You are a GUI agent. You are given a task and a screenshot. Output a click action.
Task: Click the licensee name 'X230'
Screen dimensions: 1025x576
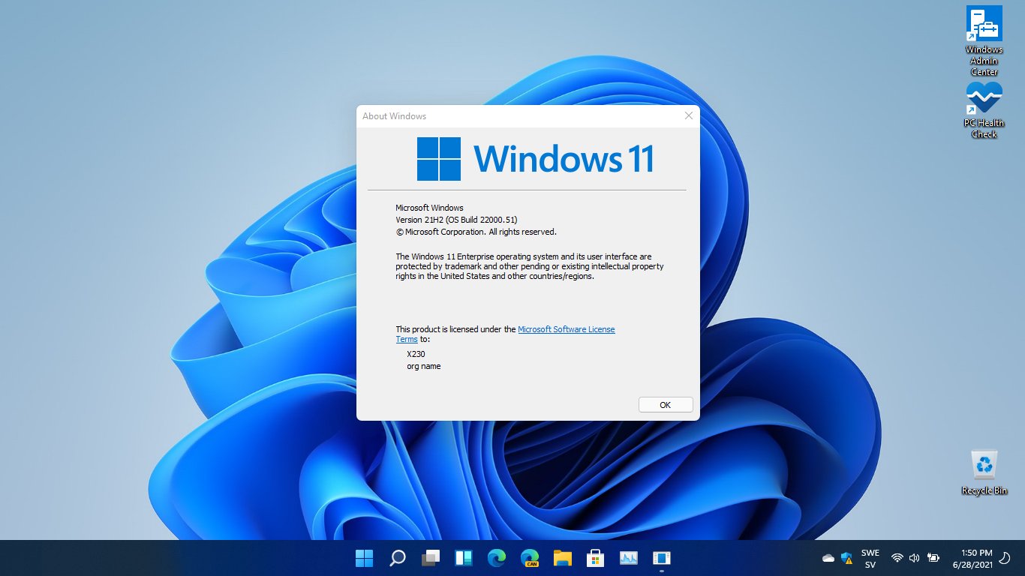tap(416, 354)
